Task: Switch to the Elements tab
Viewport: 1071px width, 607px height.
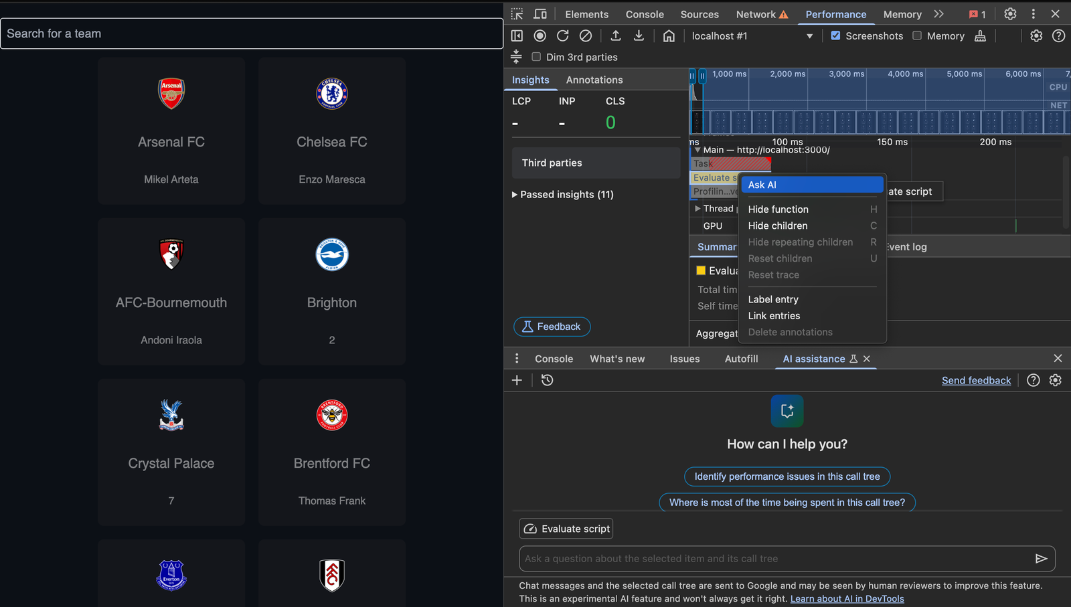Action: (x=586, y=14)
